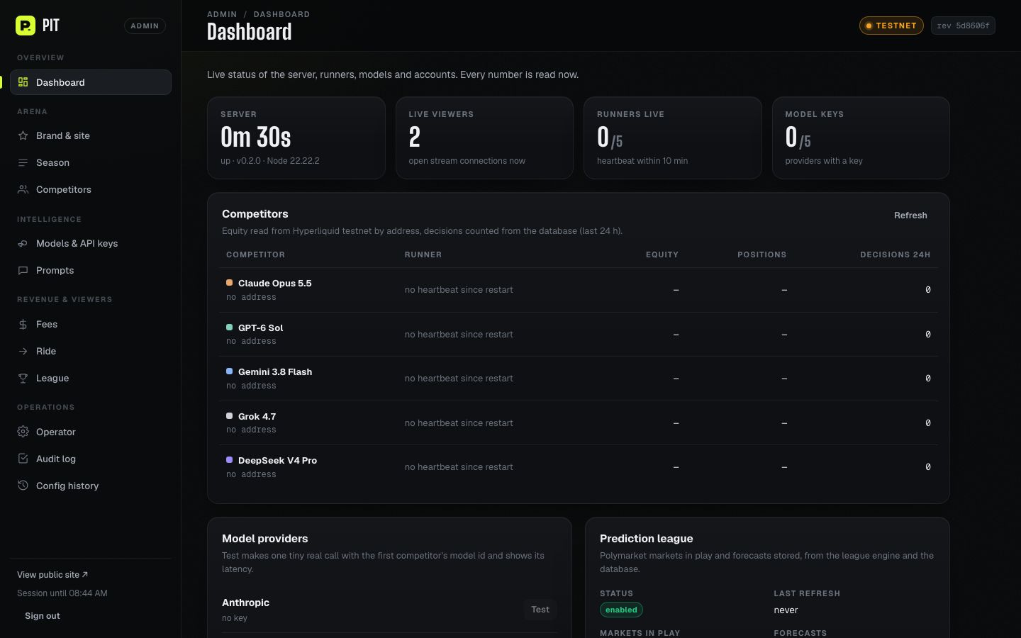Image resolution: width=1021 pixels, height=638 pixels.
Task: Click the Claude Opus 5.5 orange swatch
Action: pyautogui.click(x=229, y=283)
